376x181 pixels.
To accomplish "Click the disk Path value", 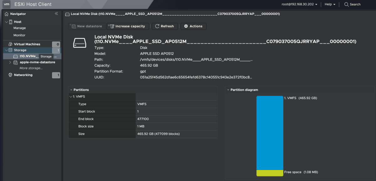I will pyautogui.click(x=196, y=60).
